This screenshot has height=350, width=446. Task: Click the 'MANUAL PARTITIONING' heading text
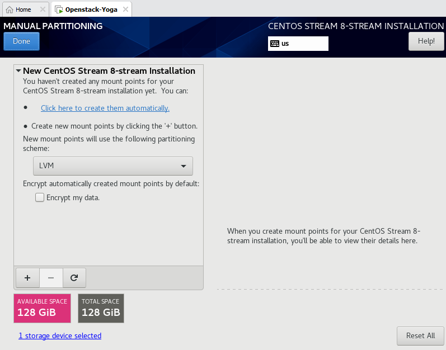click(x=53, y=26)
